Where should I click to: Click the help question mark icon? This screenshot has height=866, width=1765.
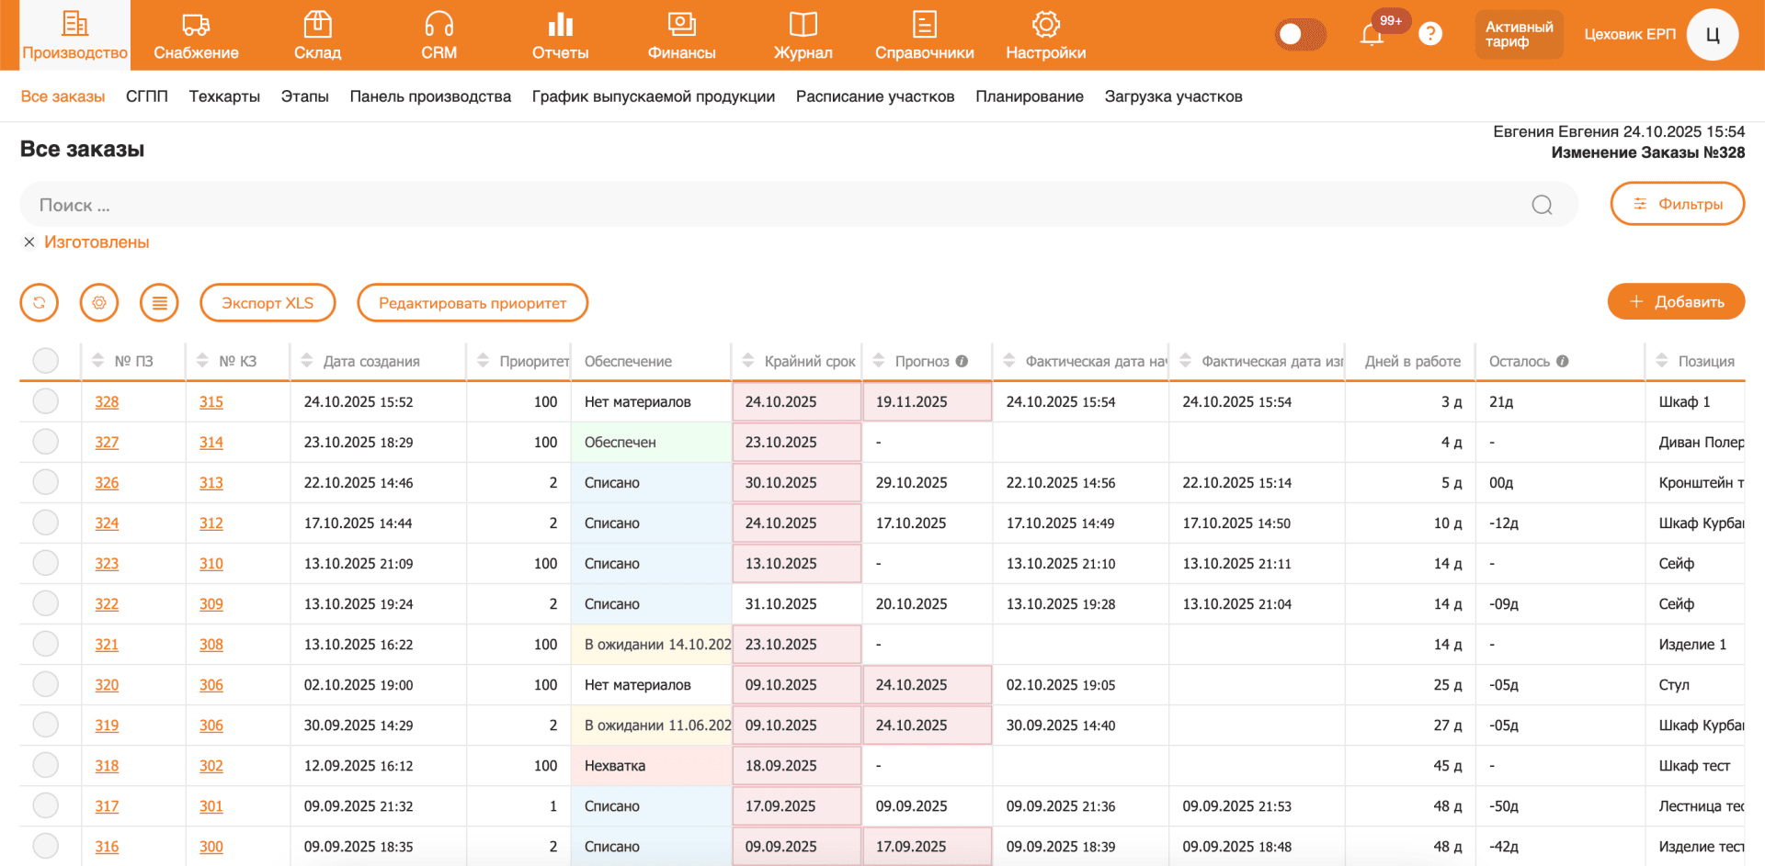pos(1429,34)
